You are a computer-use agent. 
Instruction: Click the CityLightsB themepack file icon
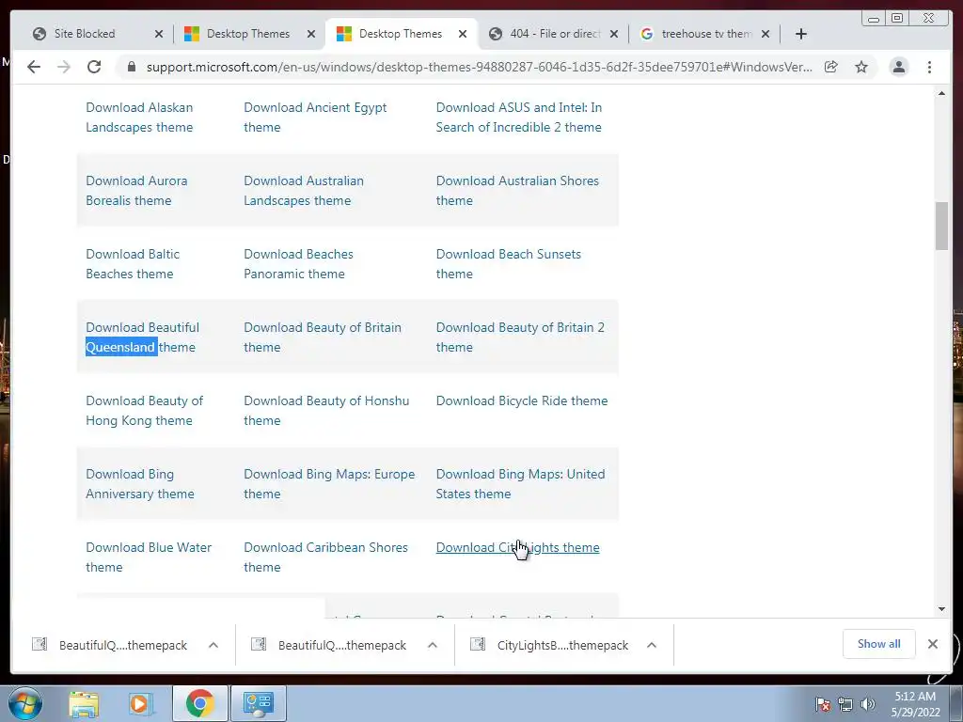[477, 644]
